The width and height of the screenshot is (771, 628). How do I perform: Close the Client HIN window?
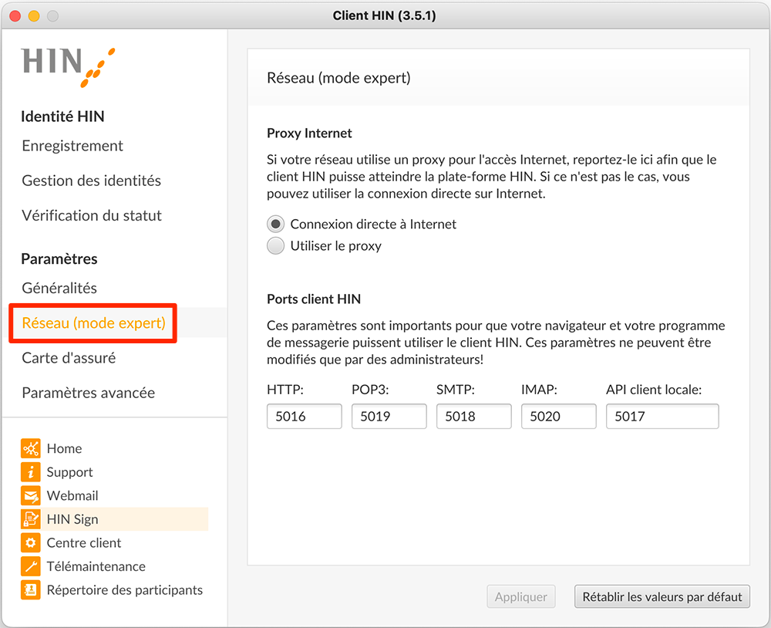pyautogui.click(x=15, y=16)
